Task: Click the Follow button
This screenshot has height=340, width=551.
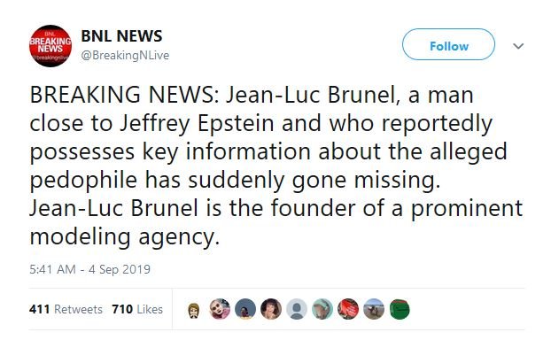Action: coord(449,44)
